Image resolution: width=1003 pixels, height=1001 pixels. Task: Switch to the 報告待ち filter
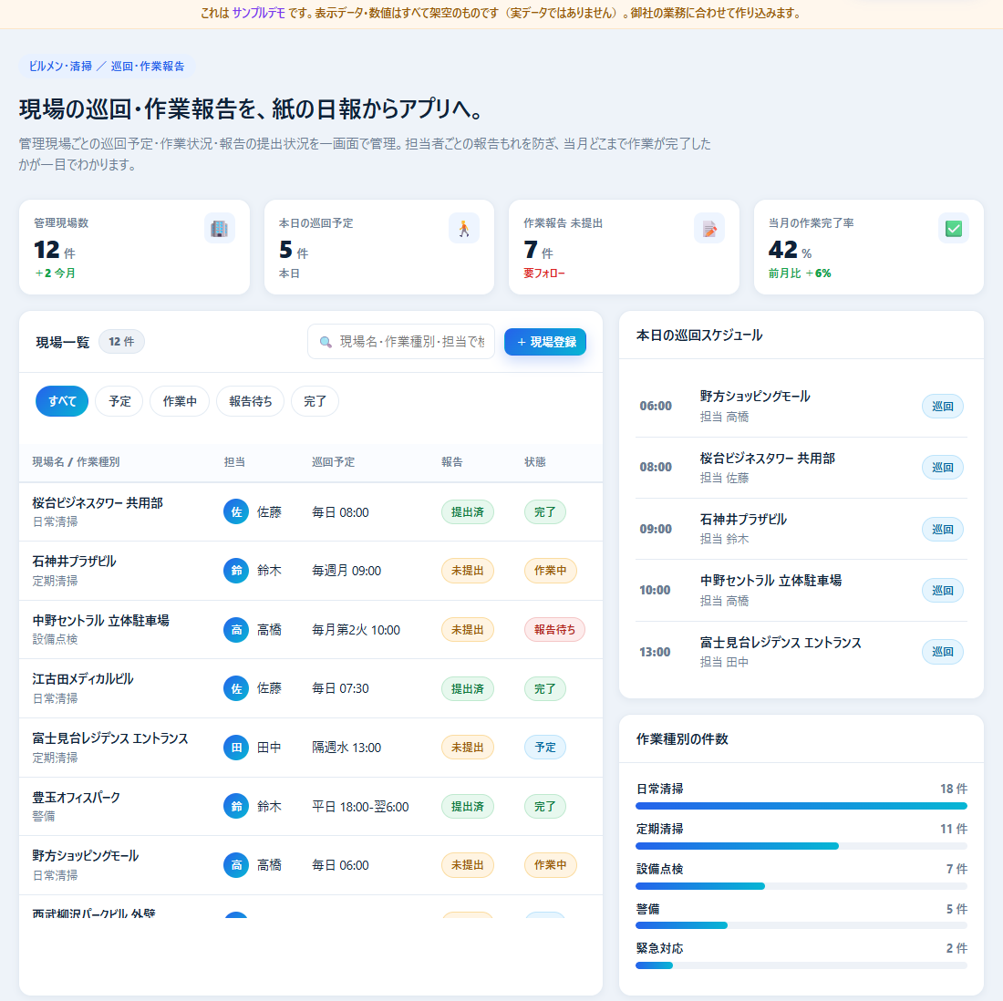coord(250,401)
